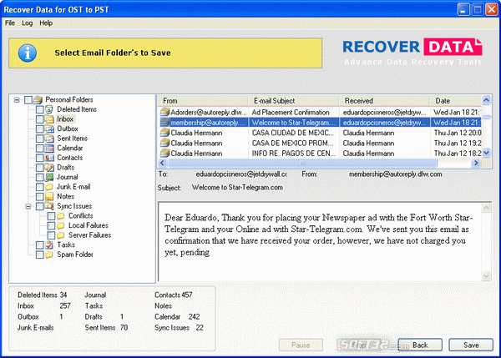Image resolution: width=501 pixels, height=358 pixels.
Task: Click the Server Failures folder icon
Action: tap(61, 235)
